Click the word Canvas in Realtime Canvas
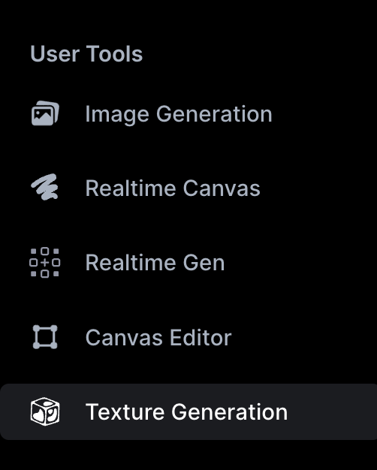Image resolution: width=377 pixels, height=470 pixels. (x=222, y=188)
